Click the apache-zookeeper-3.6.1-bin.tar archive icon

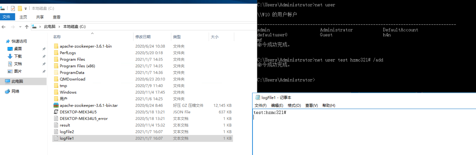pos(56,105)
